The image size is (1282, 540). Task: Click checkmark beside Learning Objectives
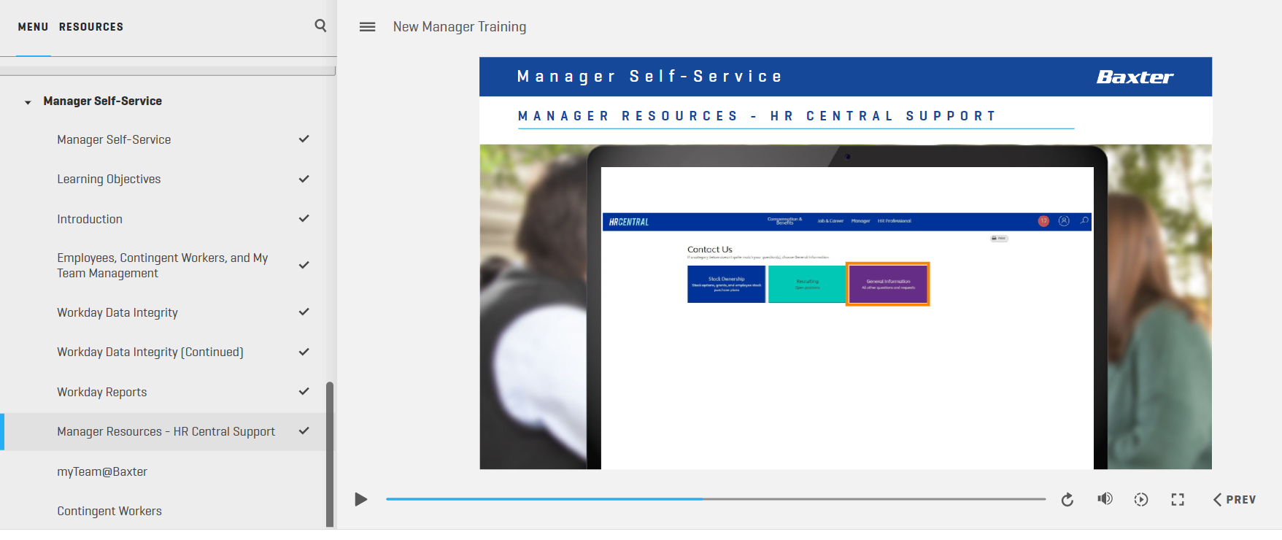click(x=304, y=179)
